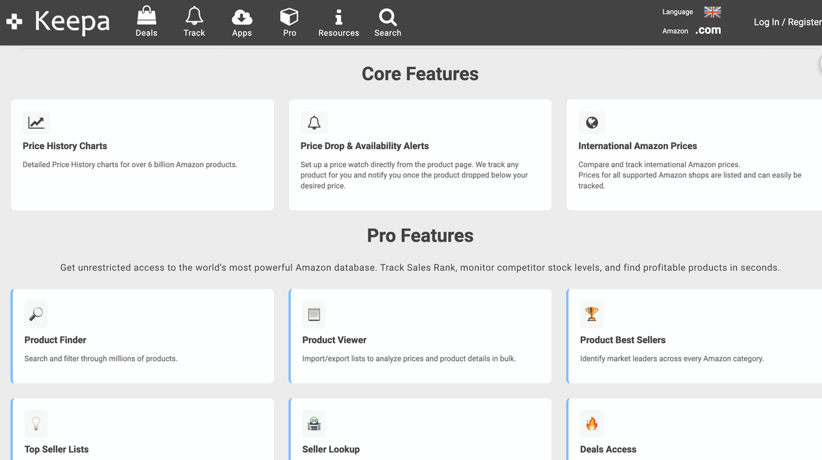Open the Track bell icon
The image size is (822, 460).
pos(195,15)
